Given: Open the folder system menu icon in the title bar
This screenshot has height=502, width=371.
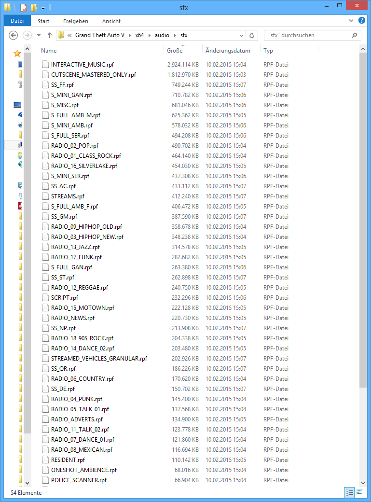Looking at the screenshot, I should (7, 7).
